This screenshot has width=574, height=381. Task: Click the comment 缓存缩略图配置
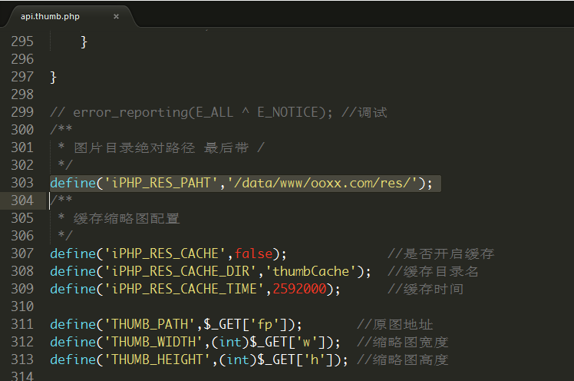[127, 218]
